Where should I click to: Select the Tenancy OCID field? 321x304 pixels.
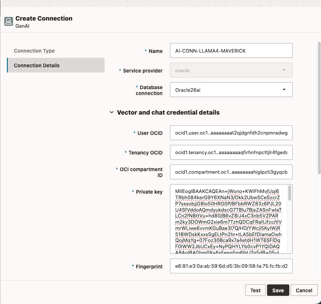click(231, 152)
